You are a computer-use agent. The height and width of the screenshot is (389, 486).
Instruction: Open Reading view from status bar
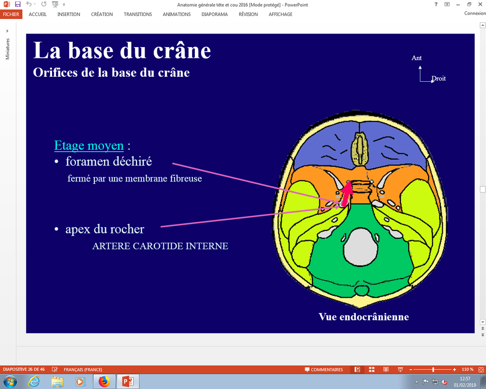click(386, 370)
